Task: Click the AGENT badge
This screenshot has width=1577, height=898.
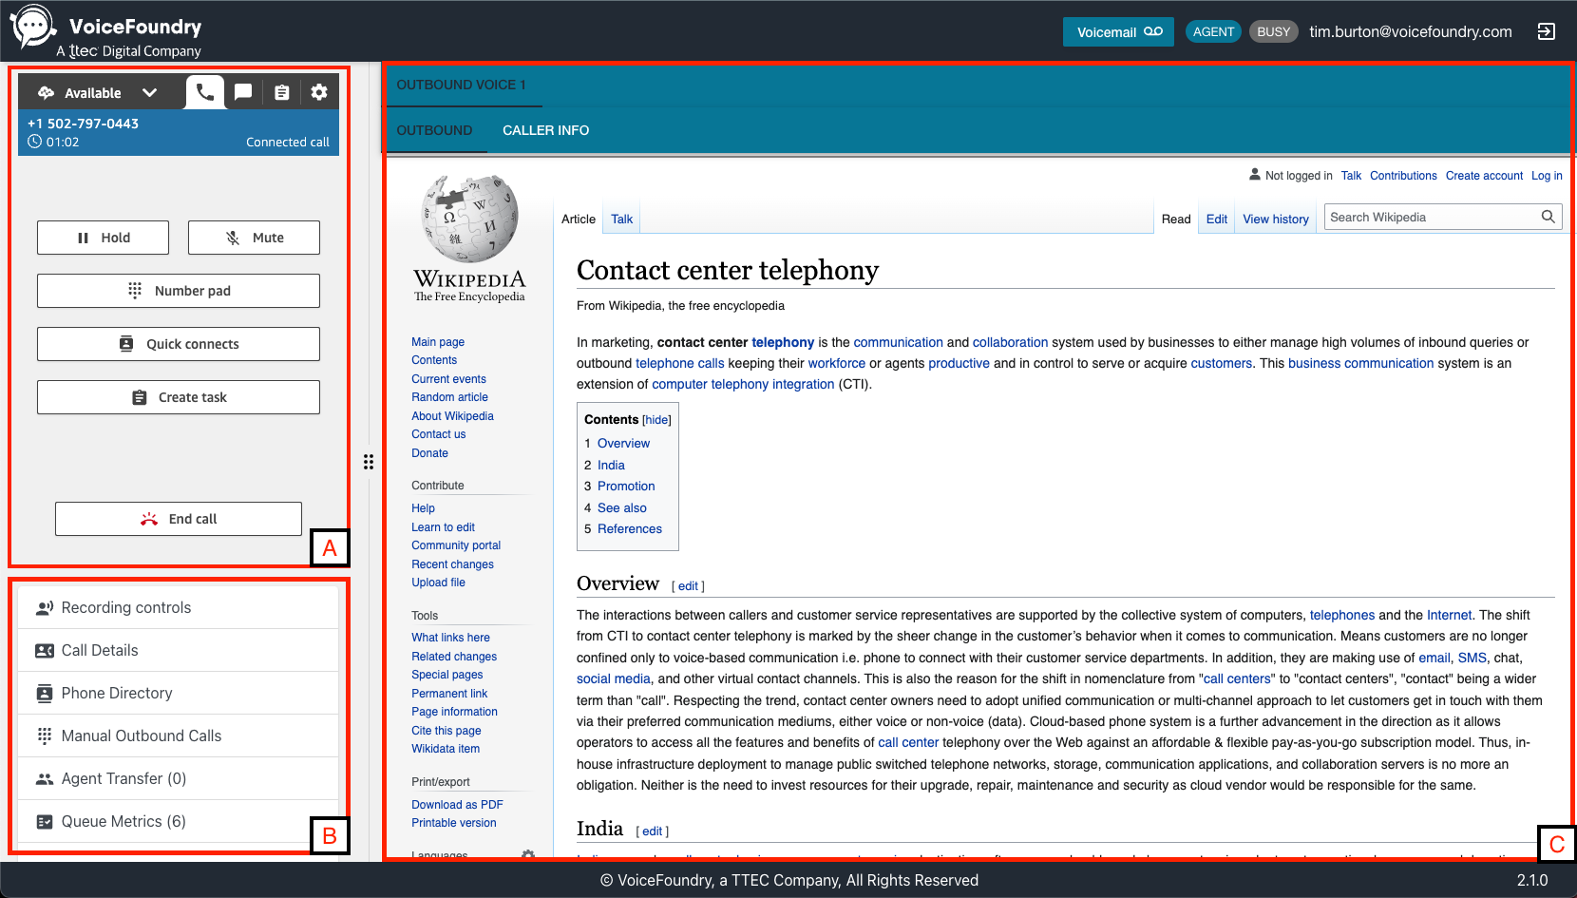Action: (1213, 31)
